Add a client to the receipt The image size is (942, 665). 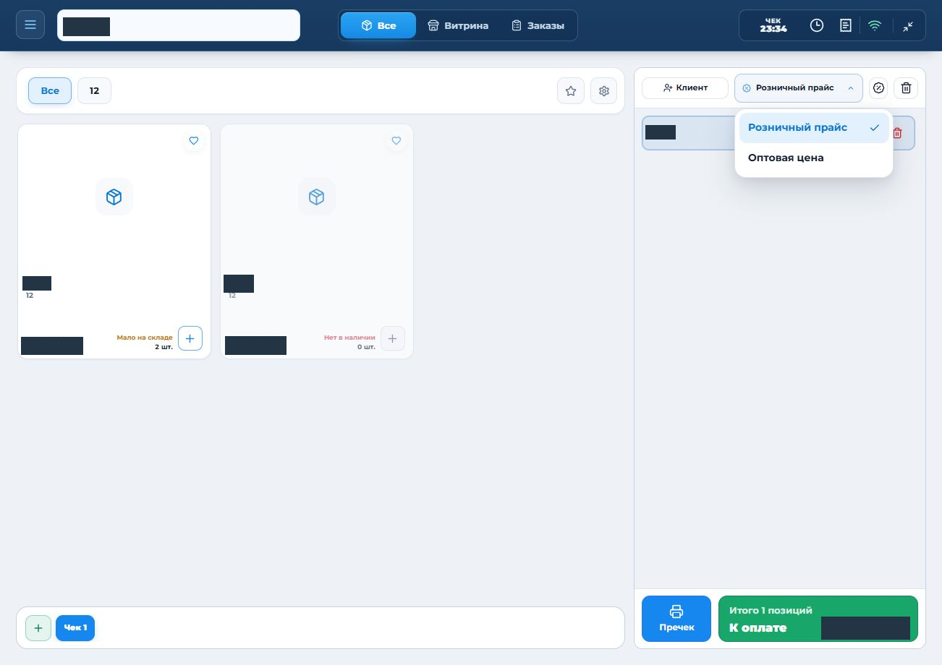point(685,87)
